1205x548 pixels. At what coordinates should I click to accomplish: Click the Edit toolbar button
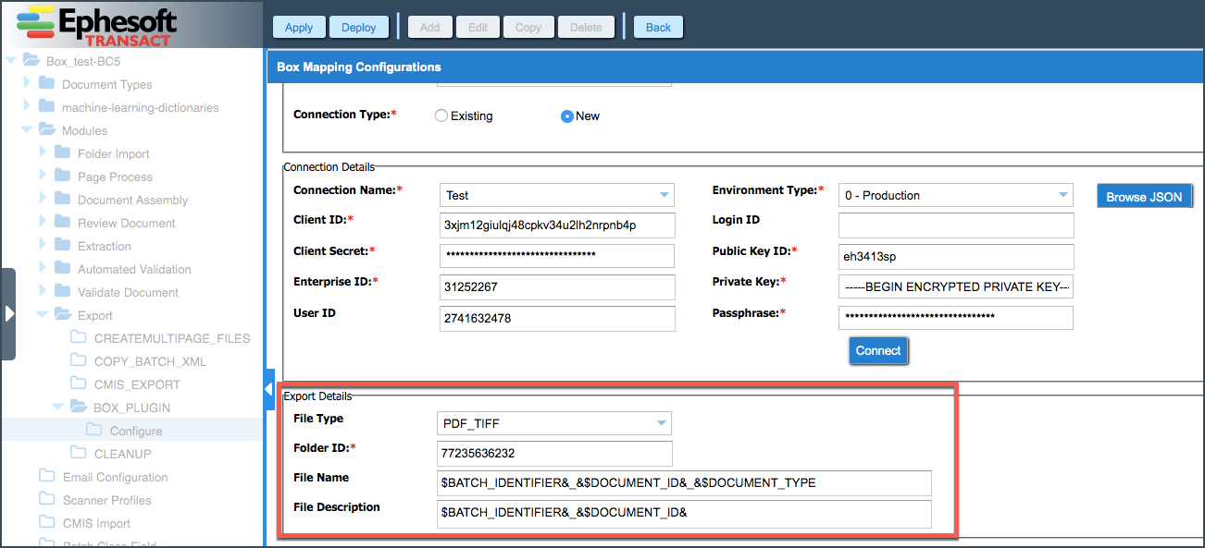[478, 27]
